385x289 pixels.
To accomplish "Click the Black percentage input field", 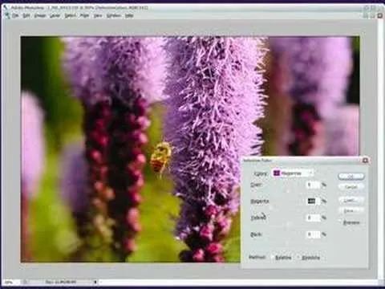I will click(313, 234).
